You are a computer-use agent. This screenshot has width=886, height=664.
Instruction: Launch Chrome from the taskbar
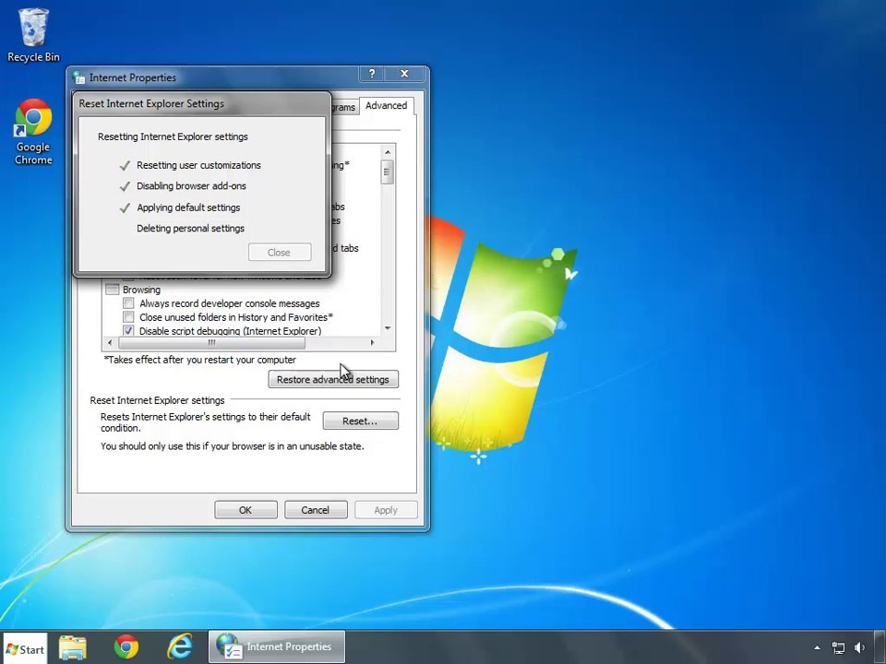(126, 647)
